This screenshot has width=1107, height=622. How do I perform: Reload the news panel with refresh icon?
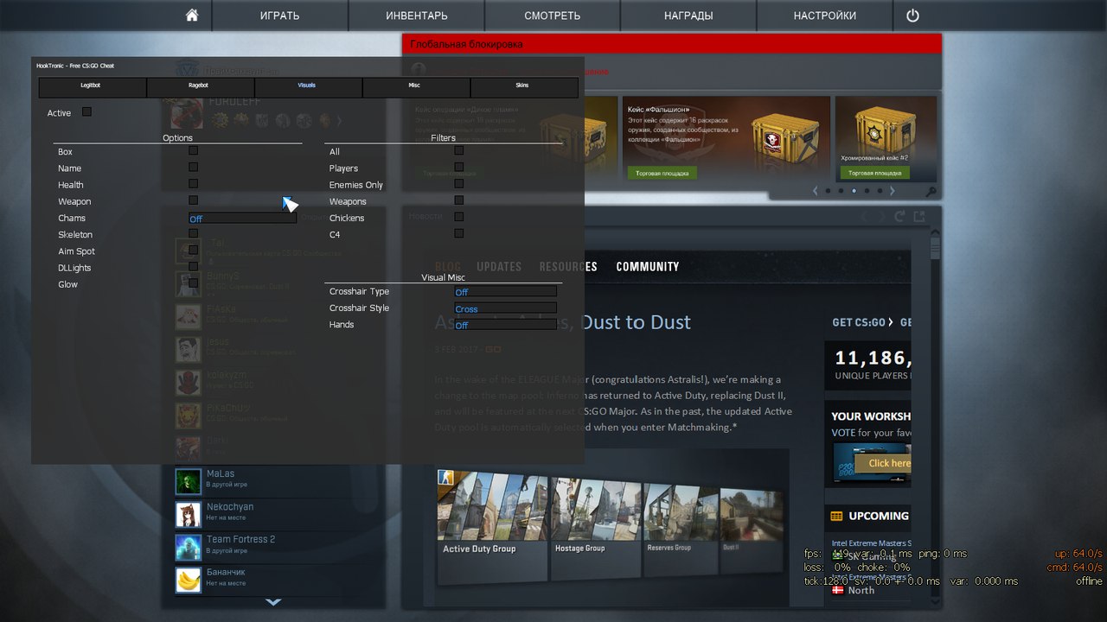[x=900, y=217]
